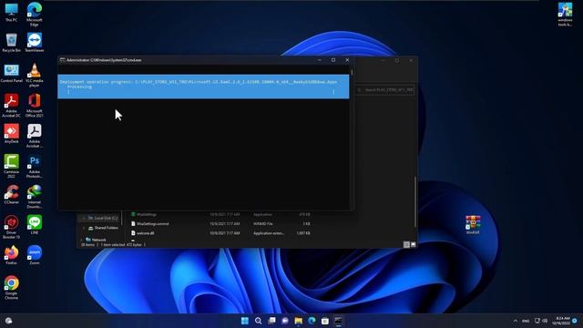The height and width of the screenshot is (328, 583).
Task: Open the Internet Download Manager shortcut
Action: 35,197
